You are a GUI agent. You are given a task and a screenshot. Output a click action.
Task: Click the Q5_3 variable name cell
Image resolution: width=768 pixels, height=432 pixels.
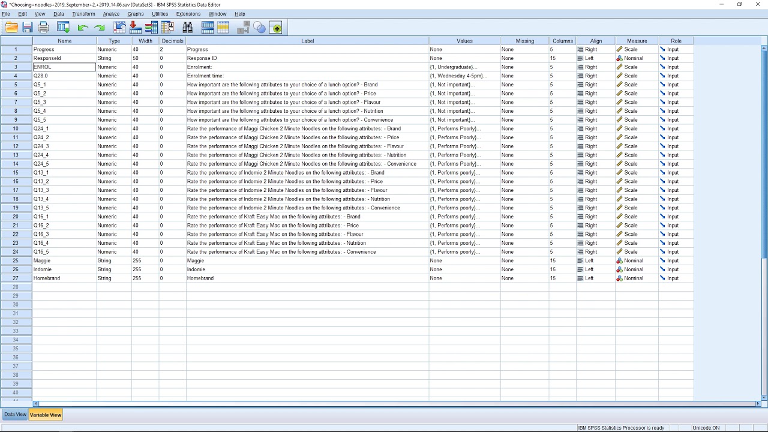pyautogui.click(x=64, y=102)
